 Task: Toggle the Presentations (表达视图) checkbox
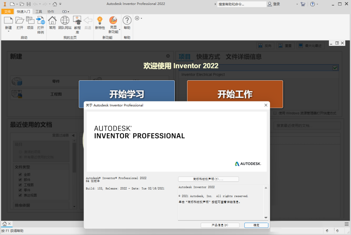[20, 195]
